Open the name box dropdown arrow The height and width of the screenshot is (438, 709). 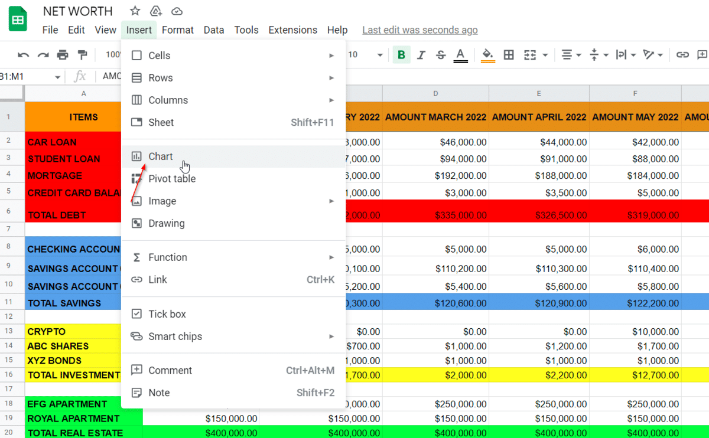pyautogui.click(x=57, y=77)
